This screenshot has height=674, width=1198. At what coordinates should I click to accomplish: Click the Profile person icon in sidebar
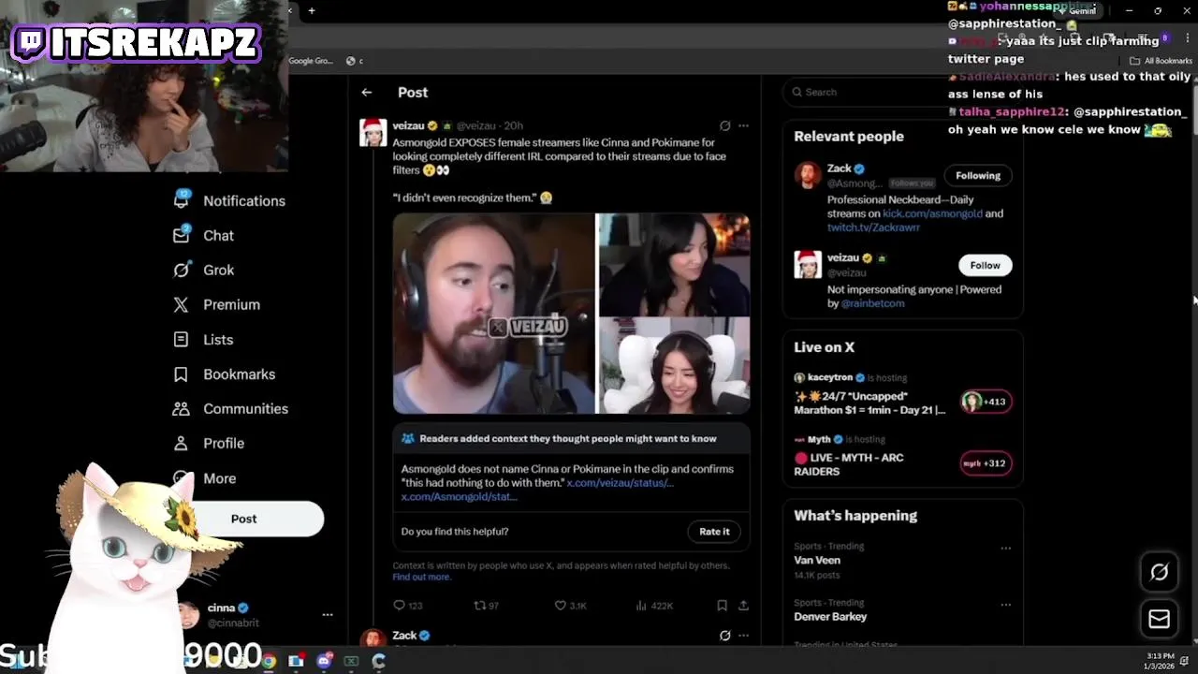coord(181,443)
